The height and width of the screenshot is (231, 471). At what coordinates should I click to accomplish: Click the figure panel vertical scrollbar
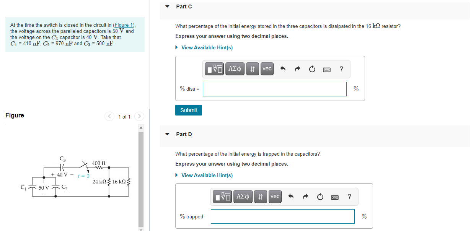(141, 179)
